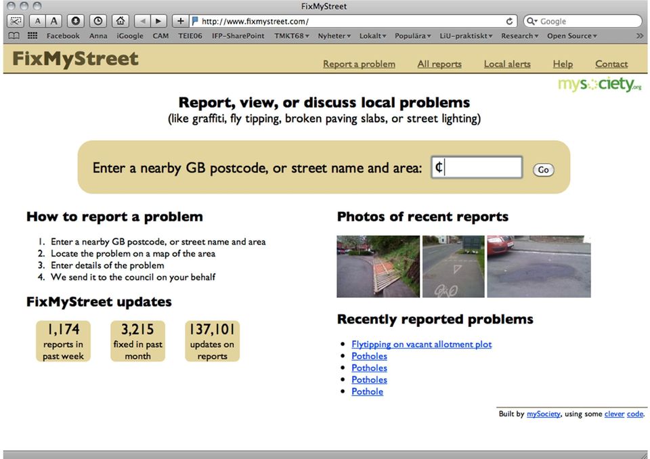Image resolution: width=650 pixels, height=459 pixels.
Task: Click the FixMyStreet site logo
Action: [75, 59]
